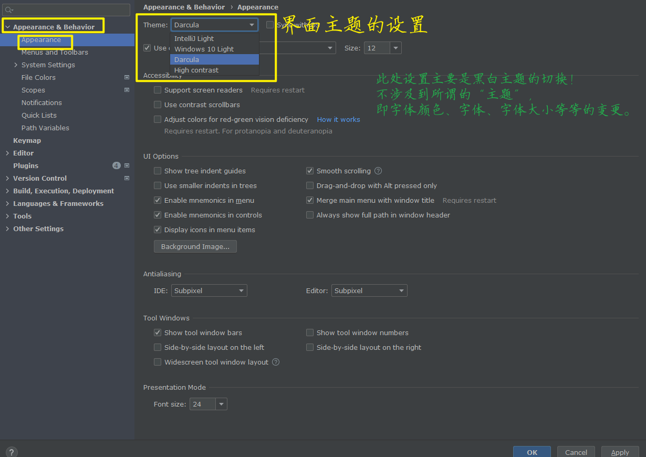This screenshot has height=457, width=646.
Task: Disable Enable mnemonics in menu
Action: tap(158, 200)
